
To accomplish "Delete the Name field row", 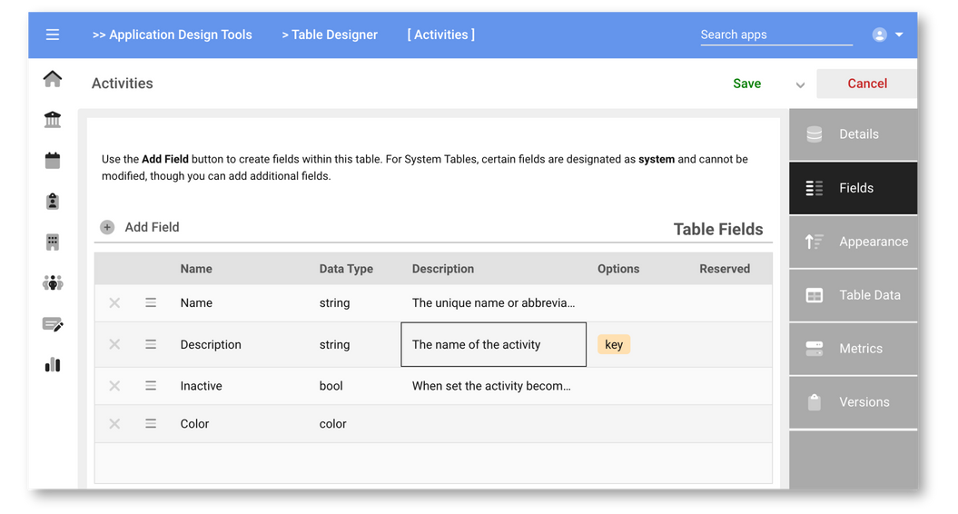I will coord(114,303).
